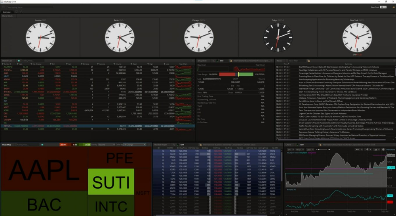
Task: Click the News filter field
Action: click(x=296, y=61)
